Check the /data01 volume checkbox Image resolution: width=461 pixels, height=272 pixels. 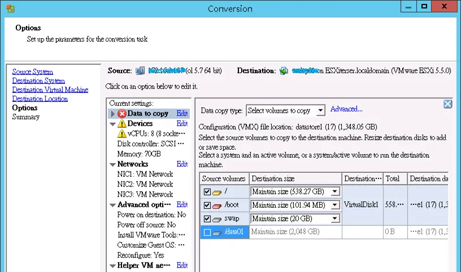[x=207, y=233]
